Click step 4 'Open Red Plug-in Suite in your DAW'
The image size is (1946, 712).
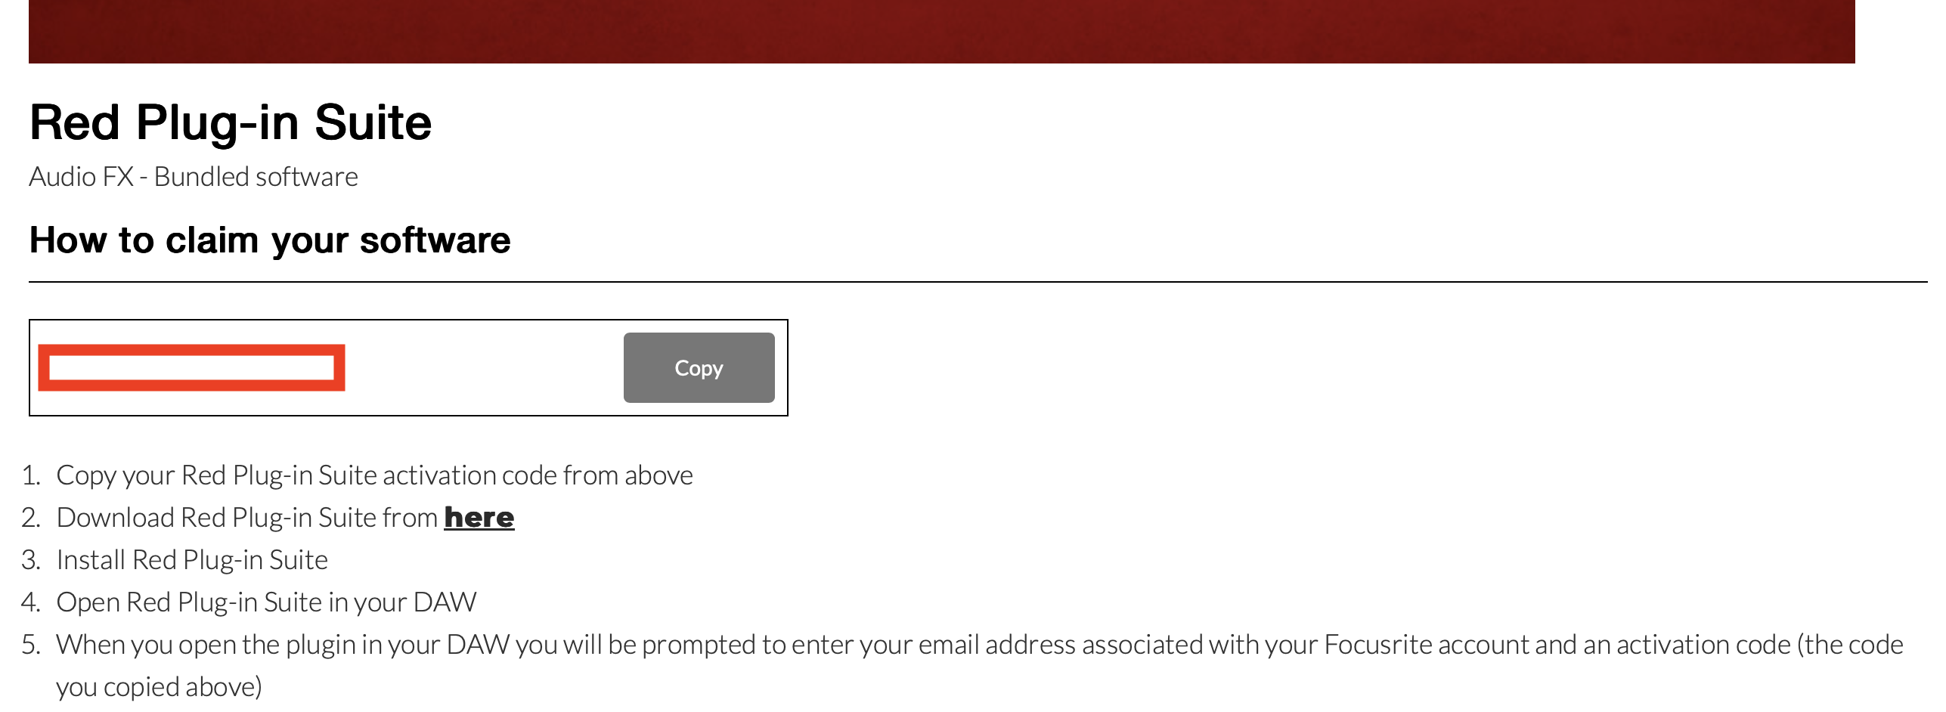point(266,602)
